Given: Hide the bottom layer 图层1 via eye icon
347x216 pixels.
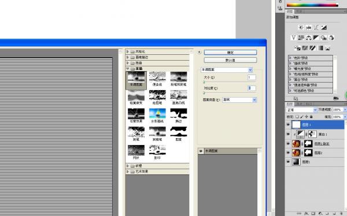Looking at the screenshot, I should (x=288, y=162).
